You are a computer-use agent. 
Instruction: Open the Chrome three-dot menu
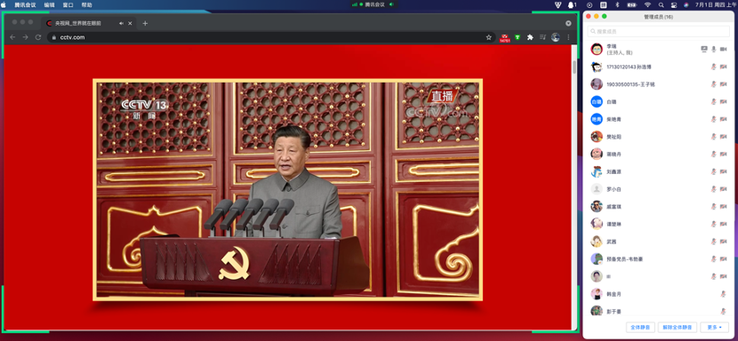(x=568, y=37)
